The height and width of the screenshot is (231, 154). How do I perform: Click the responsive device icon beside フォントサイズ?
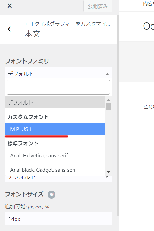[x=51, y=194]
